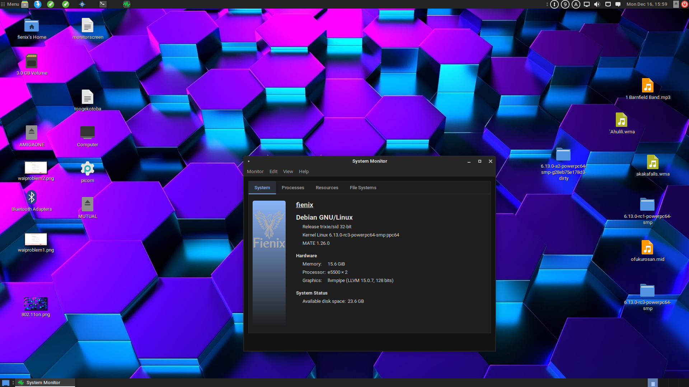689x387 pixels.
Task: Click Bluetooth Adapters desktop icon
Action: [32, 197]
